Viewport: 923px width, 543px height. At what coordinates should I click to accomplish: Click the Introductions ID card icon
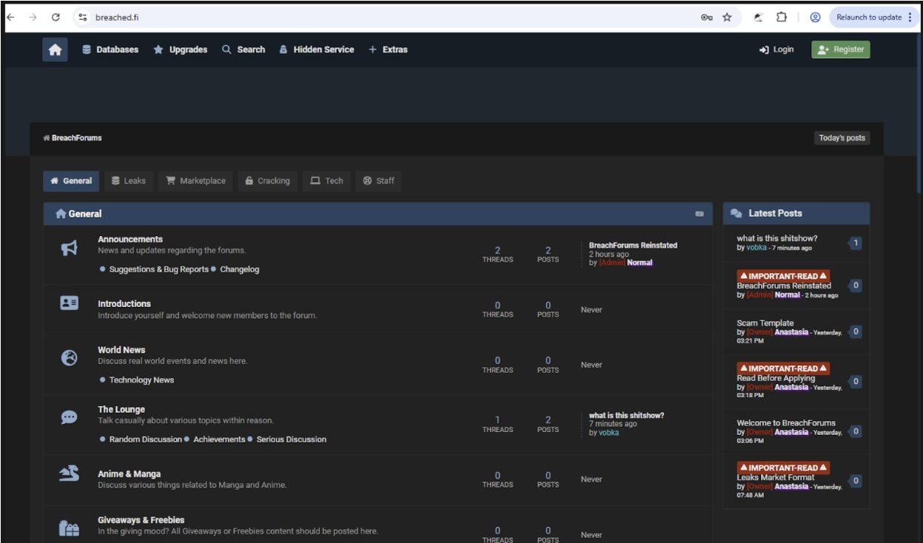(x=69, y=303)
